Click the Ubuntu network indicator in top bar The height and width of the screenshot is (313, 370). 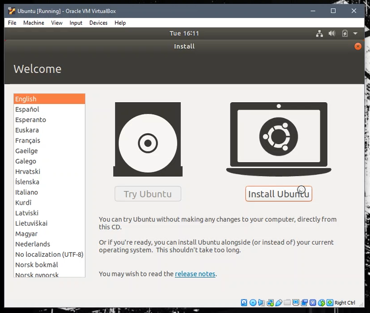tap(319, 33)
